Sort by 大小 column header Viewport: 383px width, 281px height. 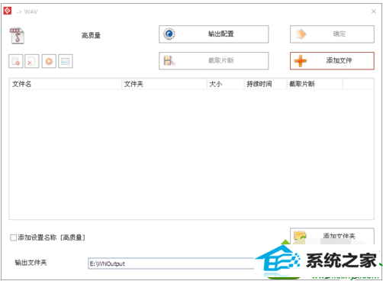coord(225,84)
